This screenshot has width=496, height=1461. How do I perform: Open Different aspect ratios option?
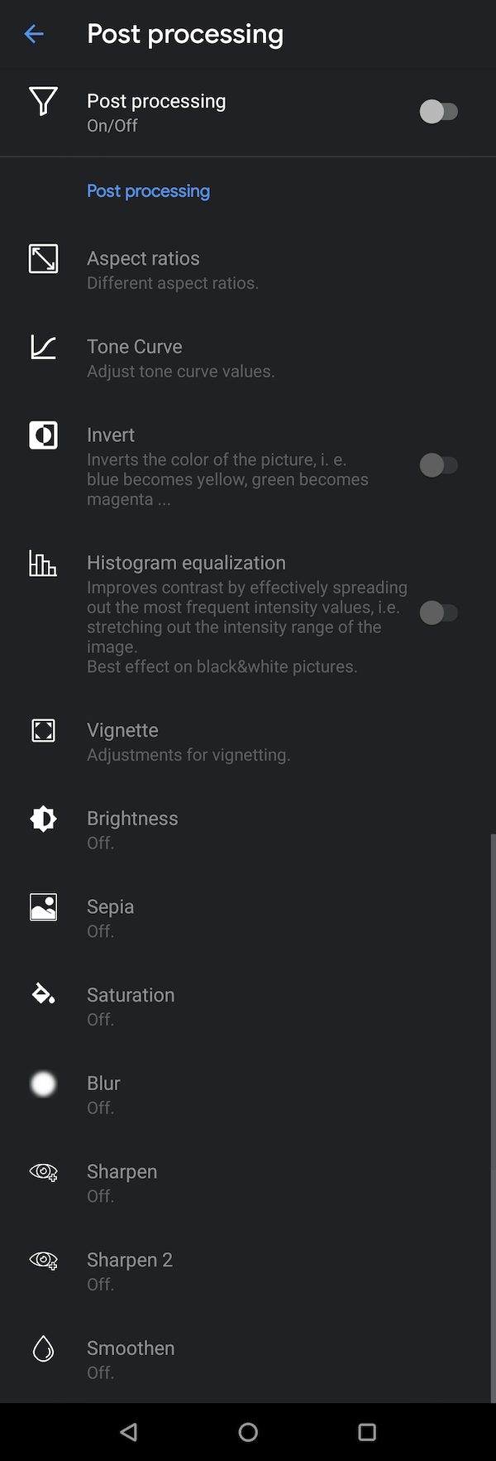point(248,270)
